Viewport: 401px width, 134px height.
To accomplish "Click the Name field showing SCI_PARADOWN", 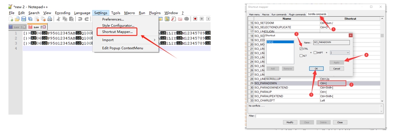I will [332, 42].
